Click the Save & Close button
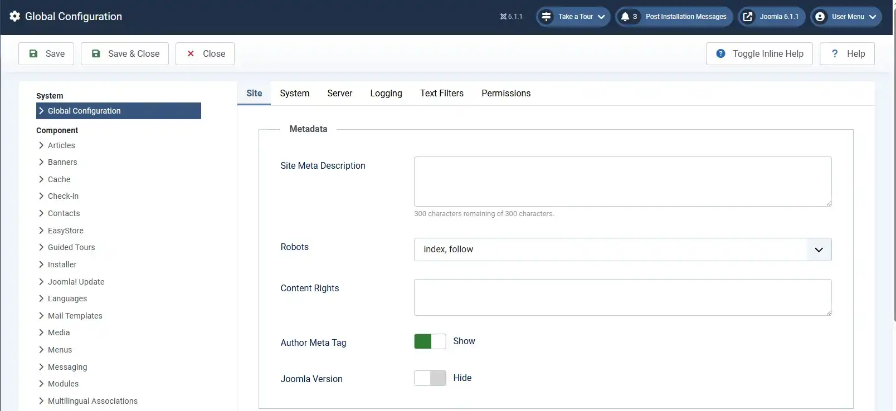896x411 pixels. pos(125,53)
